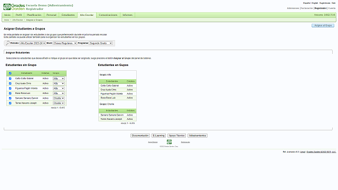Switch language to English
338x190 pixels.
[x=315, y=3]
